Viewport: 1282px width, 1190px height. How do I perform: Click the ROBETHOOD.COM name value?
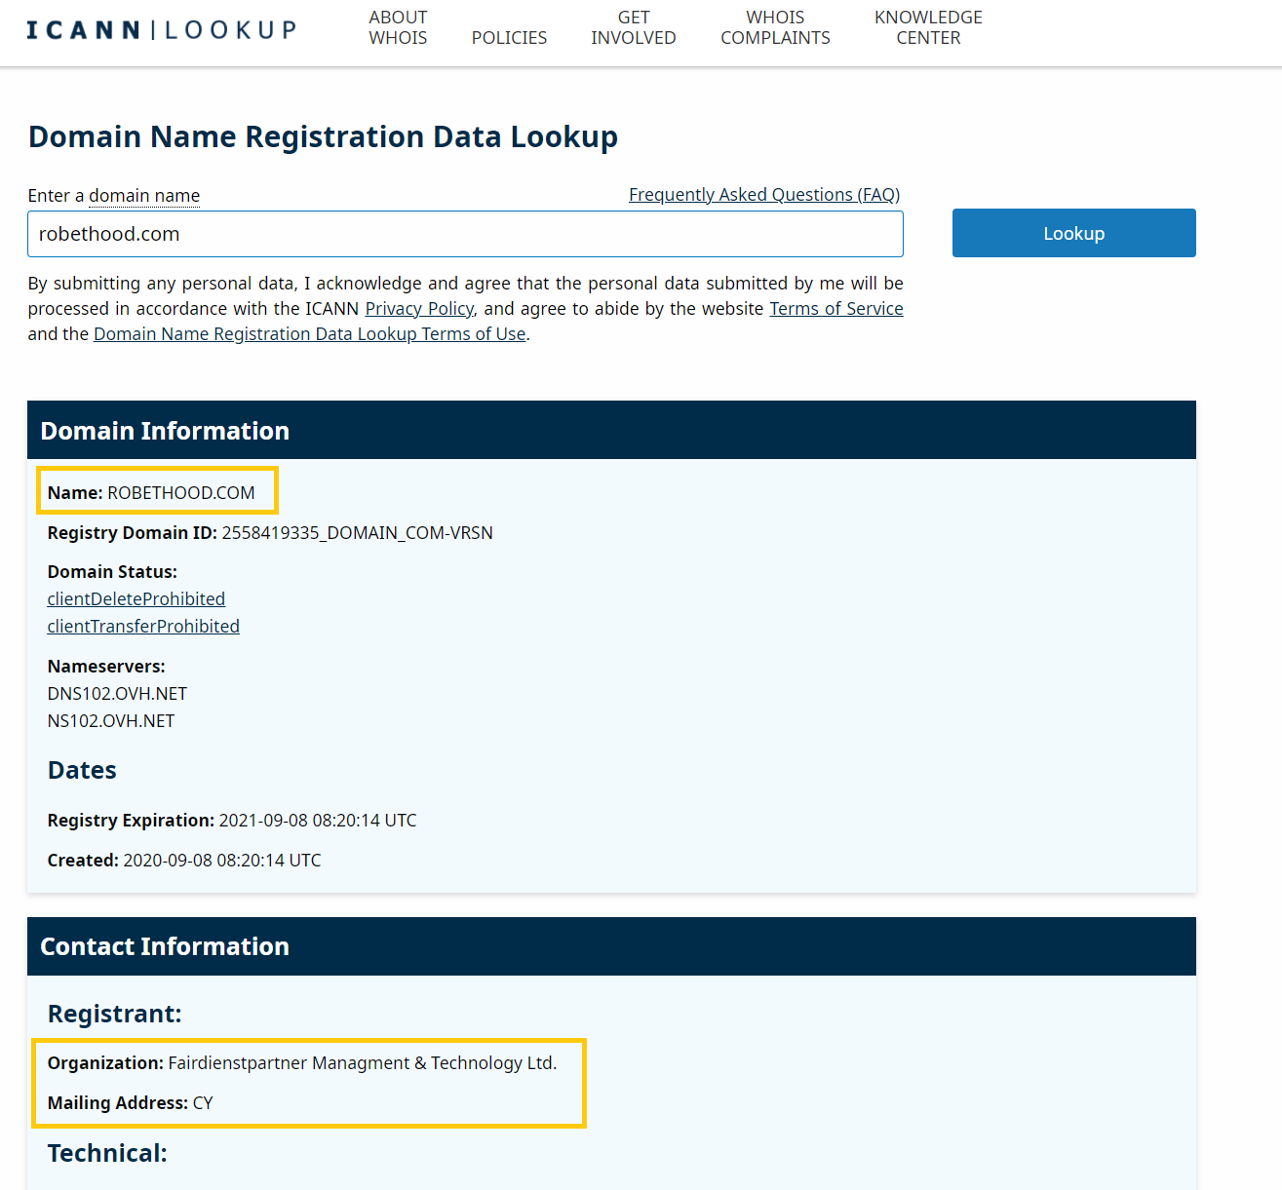click(x=181, y=493)
